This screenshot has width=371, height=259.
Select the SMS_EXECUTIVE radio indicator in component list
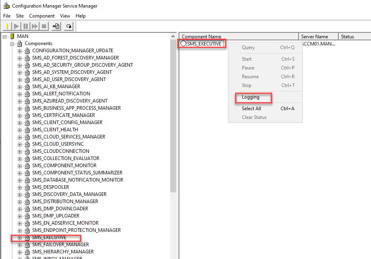pyautogui.click(x=185, y=43)
